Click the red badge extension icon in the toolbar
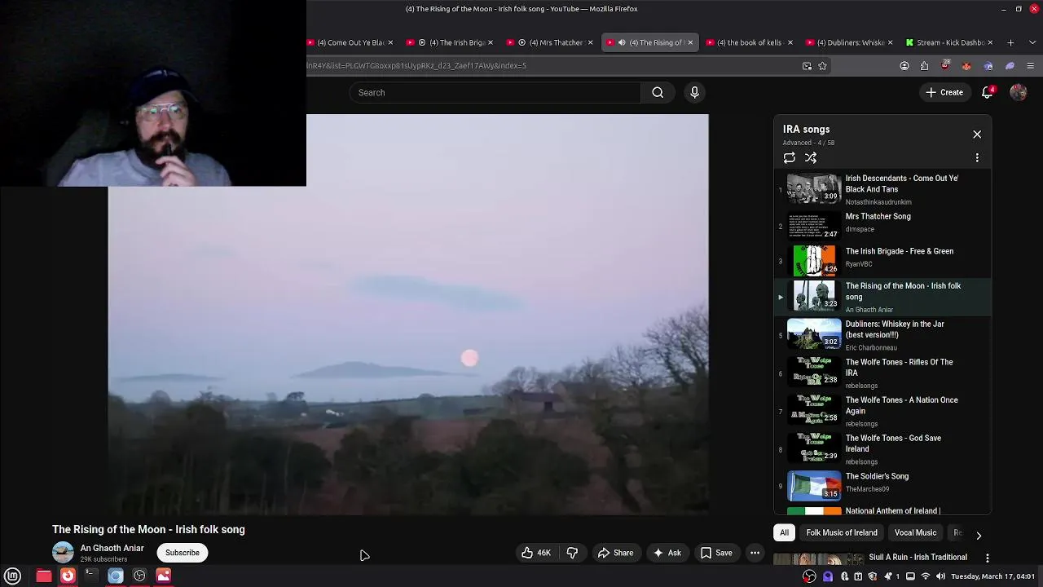This screenshot has height=587, width=1043. pos(945,65)
